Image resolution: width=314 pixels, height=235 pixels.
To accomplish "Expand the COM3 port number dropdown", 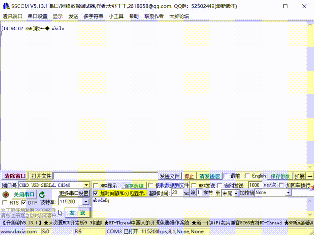I will coord(87,186).
